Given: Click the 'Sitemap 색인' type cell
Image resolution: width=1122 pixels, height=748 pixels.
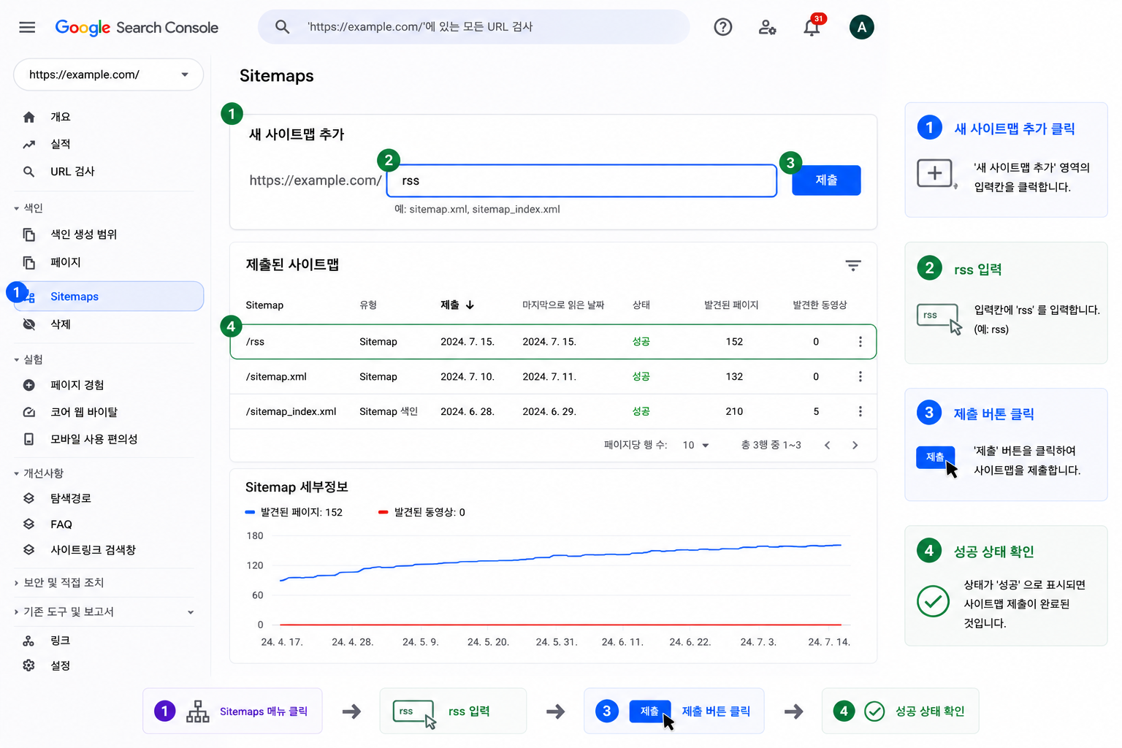Looking at the screenshot, I should pos(389,411).
